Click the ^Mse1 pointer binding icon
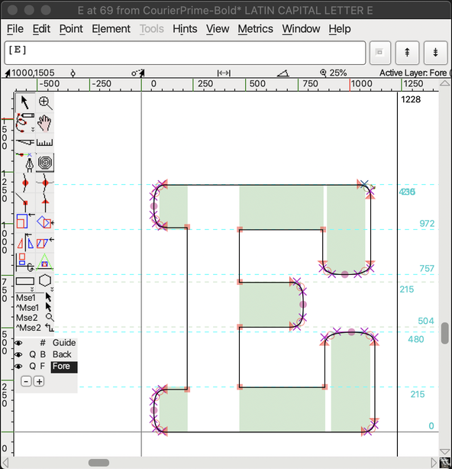Screen dimensions: 452x469 (x=48, y=308)
